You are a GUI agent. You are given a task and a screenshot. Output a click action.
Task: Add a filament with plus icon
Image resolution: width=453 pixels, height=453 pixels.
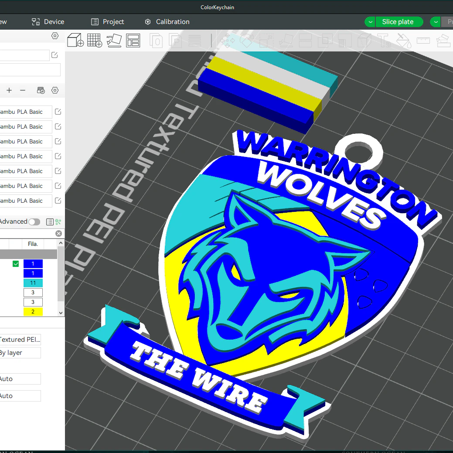(x=9, y=90)
